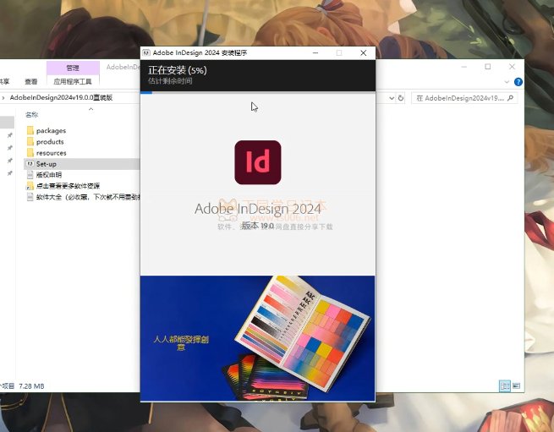Select the Set-up installer file

(47, 164)
